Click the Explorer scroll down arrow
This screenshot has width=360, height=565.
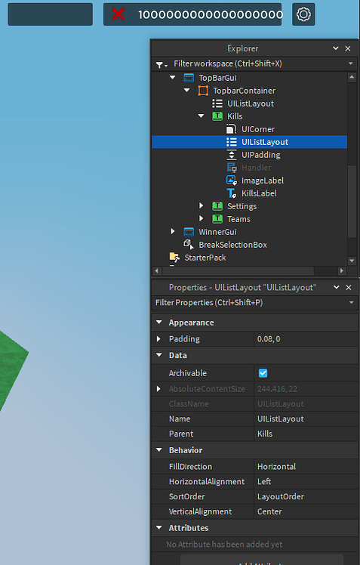tap(352, 261)
